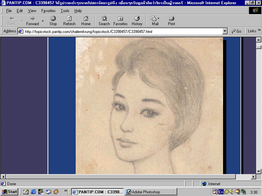The height and width of the screenshot is (196, 262).
Task: Open the Search pane
Action: click(x=104, y=21)
